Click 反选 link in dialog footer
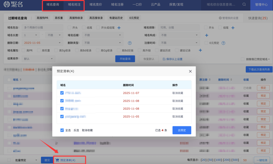273x164 pixels. 76,130
